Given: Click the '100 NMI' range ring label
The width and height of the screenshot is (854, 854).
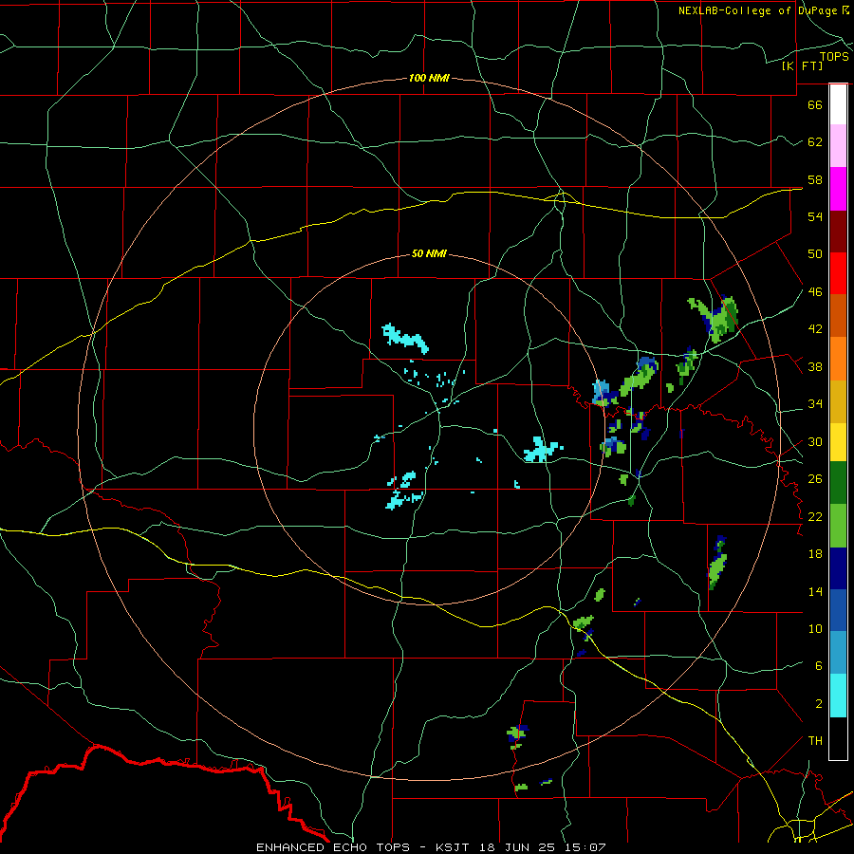Looking at the screenshot, I should 429,79.
